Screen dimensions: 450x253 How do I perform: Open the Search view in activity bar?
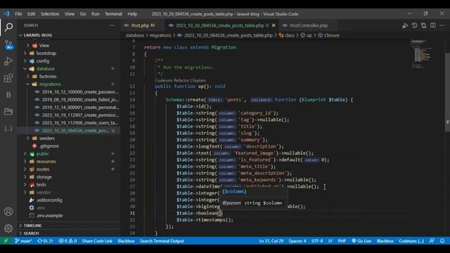(8, 27)
